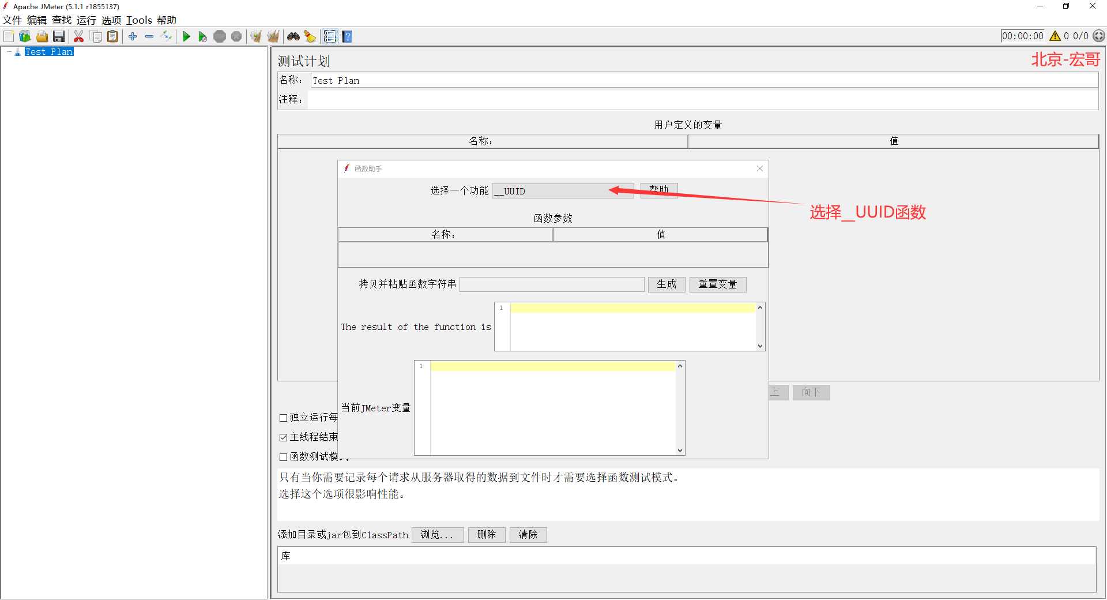The width and height of the screenshot is (1107, 600).
Task: Click down arrow of JMeter variables scrollbar
Action: pyautogui.click(x=680, y=451)
